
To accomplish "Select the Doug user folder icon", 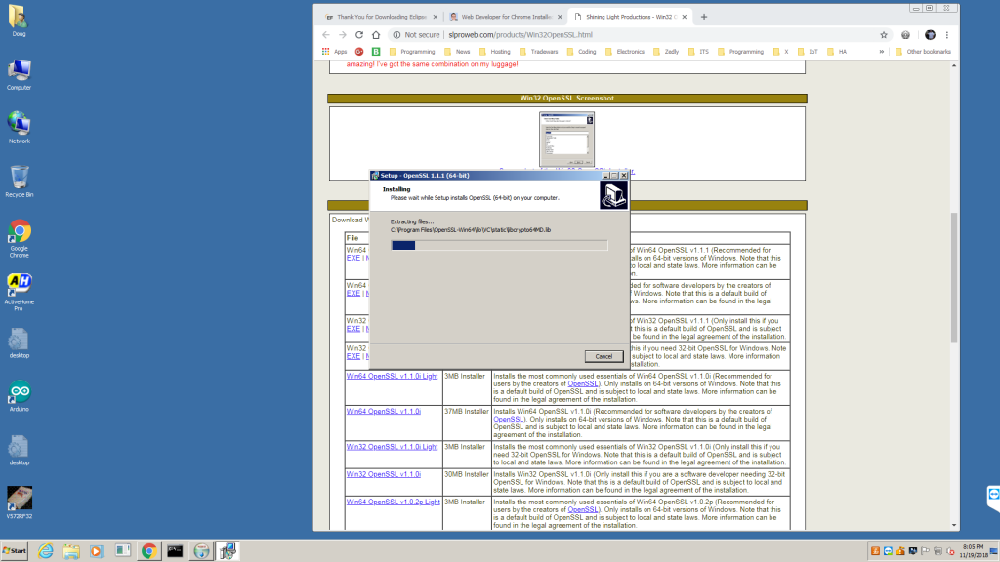I will pos(19,21).
